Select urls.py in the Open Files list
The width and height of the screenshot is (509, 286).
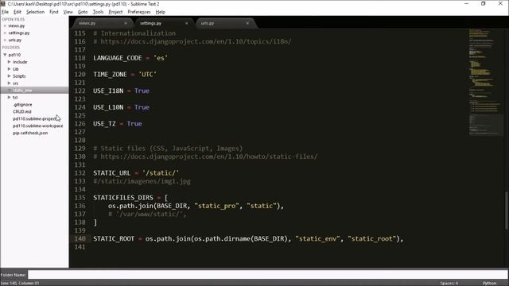[15, 40]
